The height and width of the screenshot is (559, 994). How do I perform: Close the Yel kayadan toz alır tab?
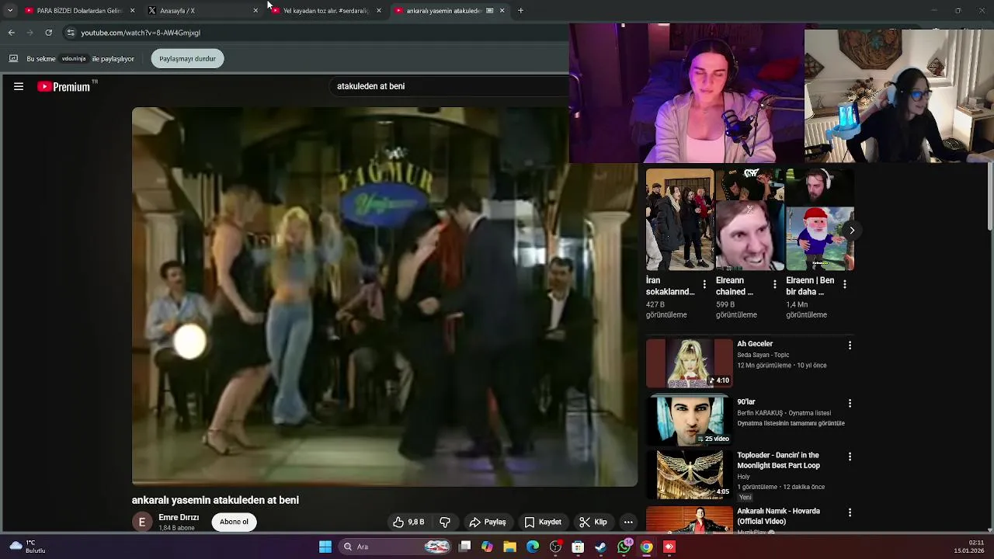point(378,10)
